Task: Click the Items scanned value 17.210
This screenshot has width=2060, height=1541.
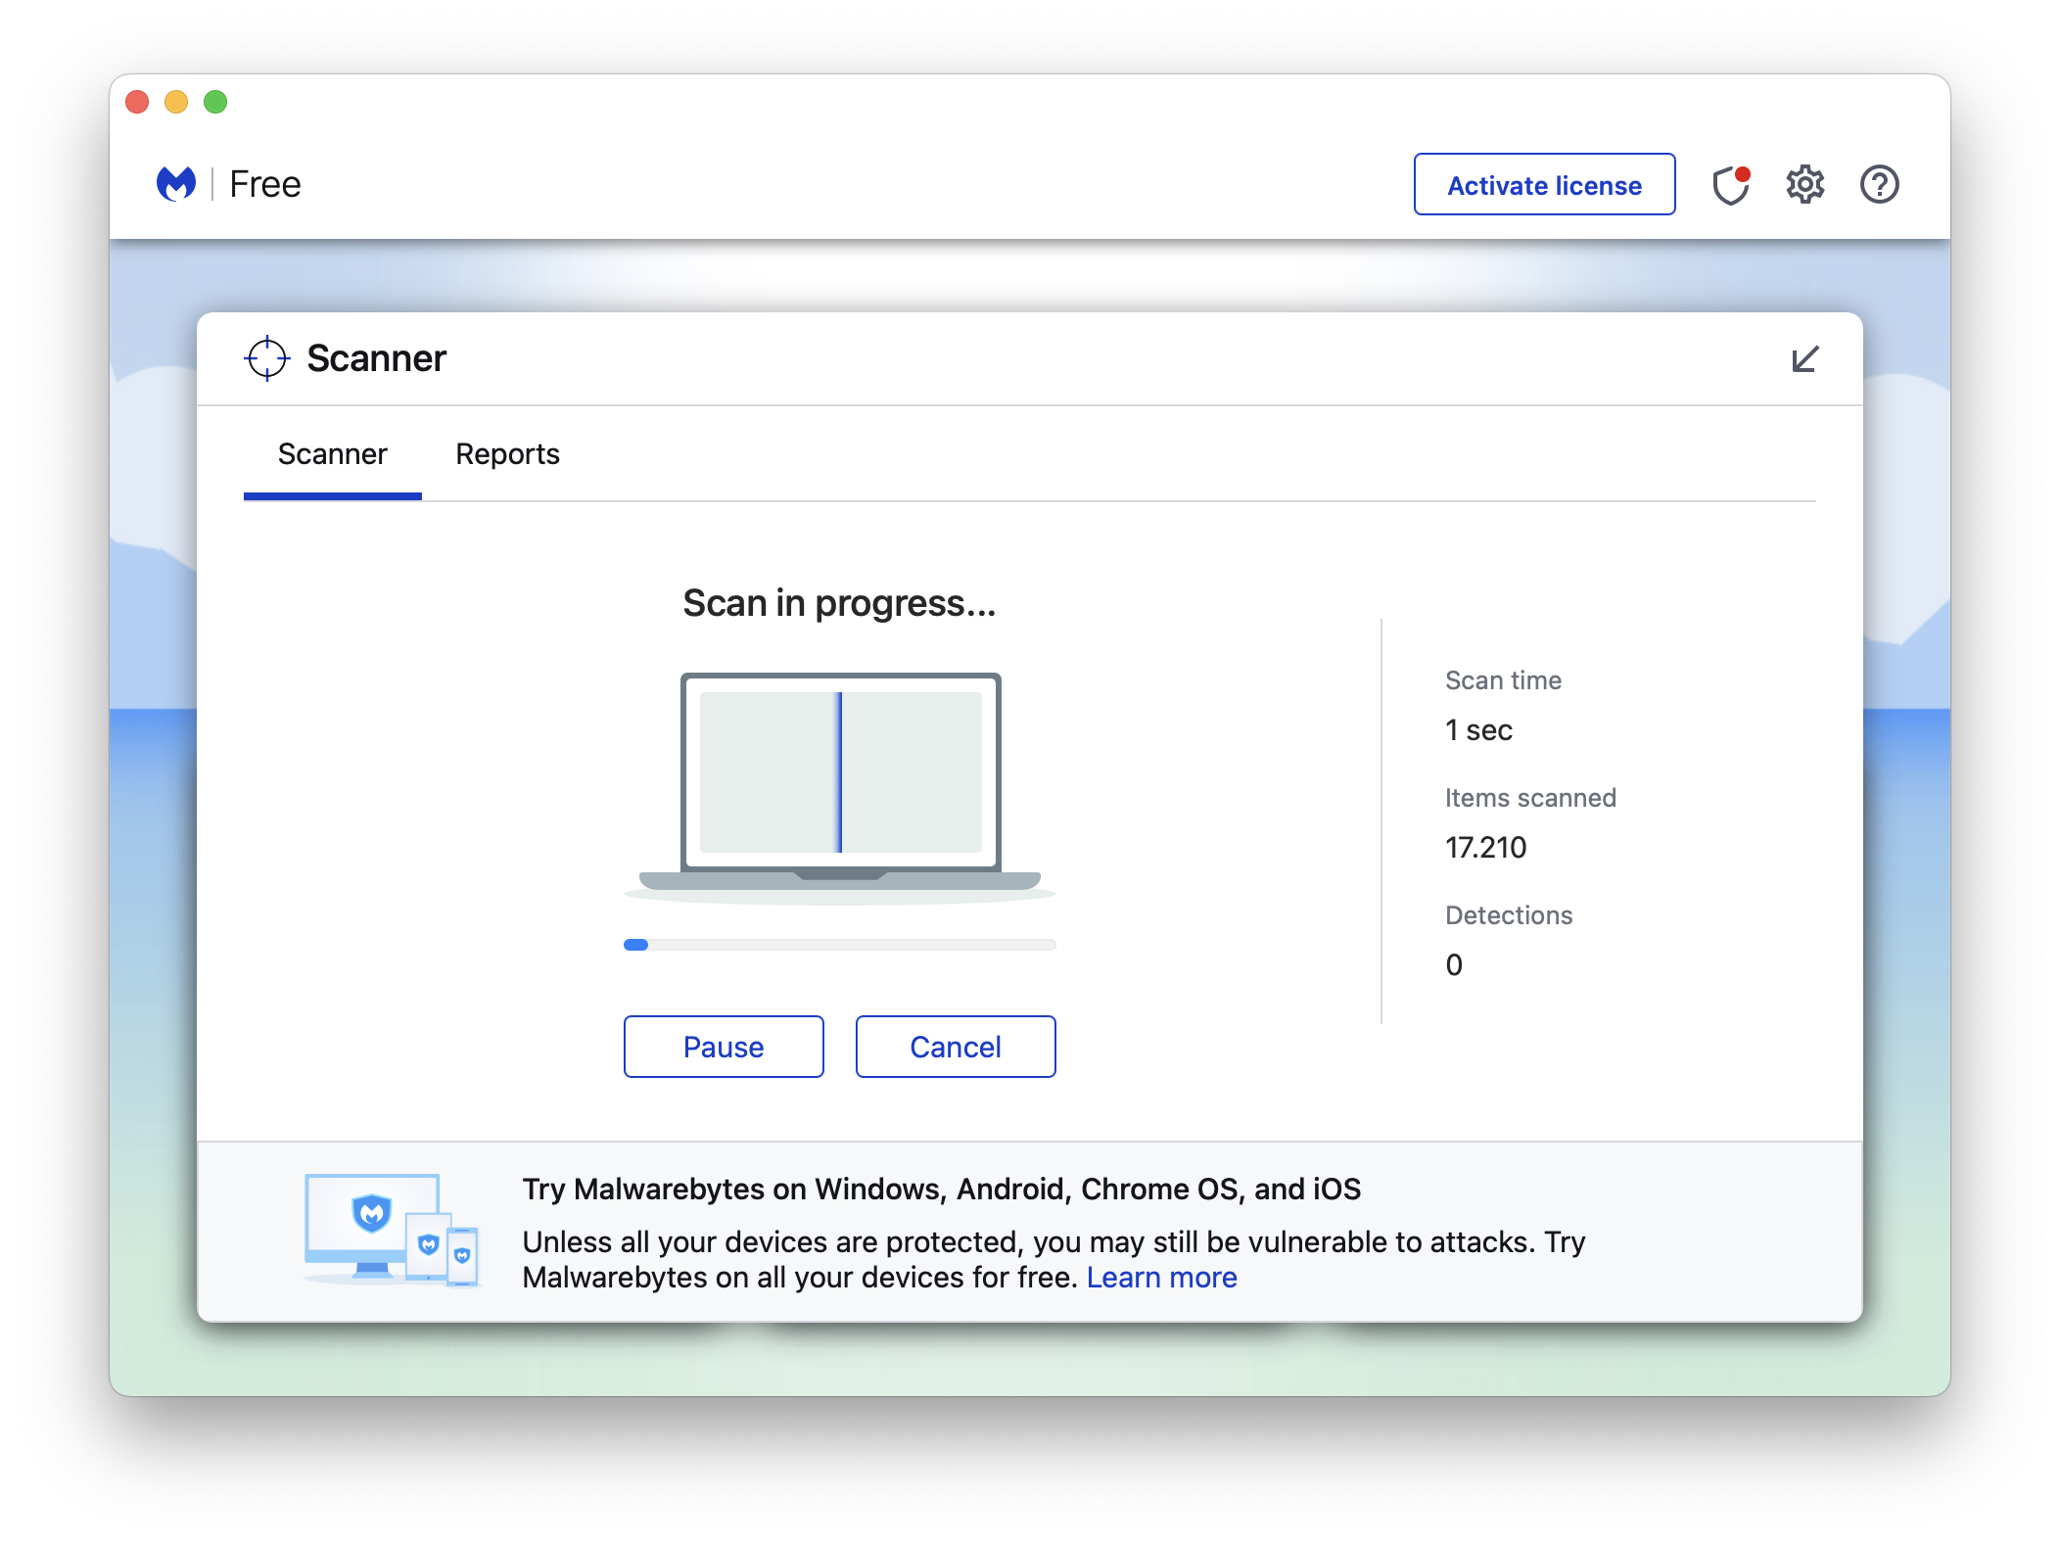Action: click(1486, 848)
